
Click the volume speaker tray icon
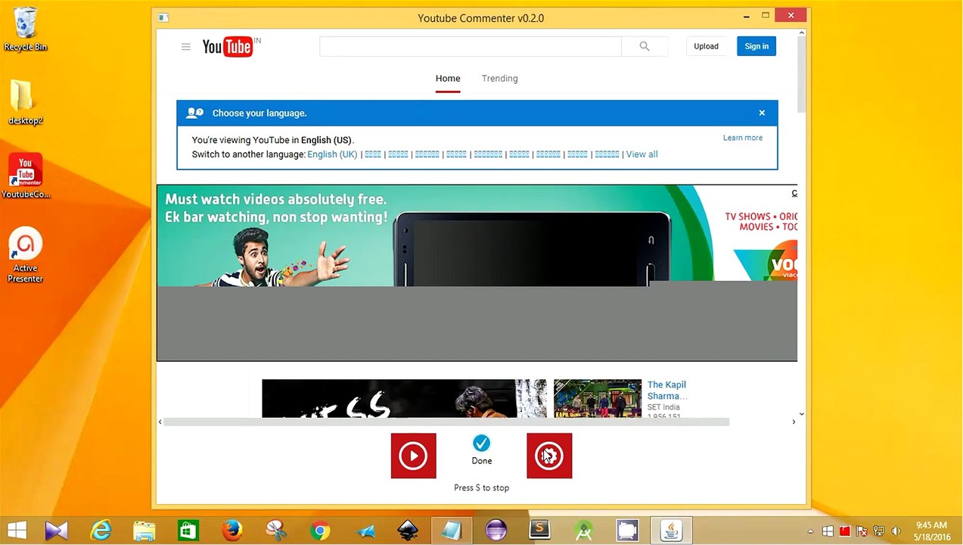[x=896, y=531]
